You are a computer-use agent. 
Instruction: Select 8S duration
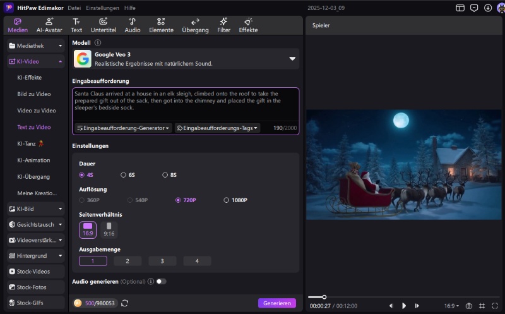(169, 175)
